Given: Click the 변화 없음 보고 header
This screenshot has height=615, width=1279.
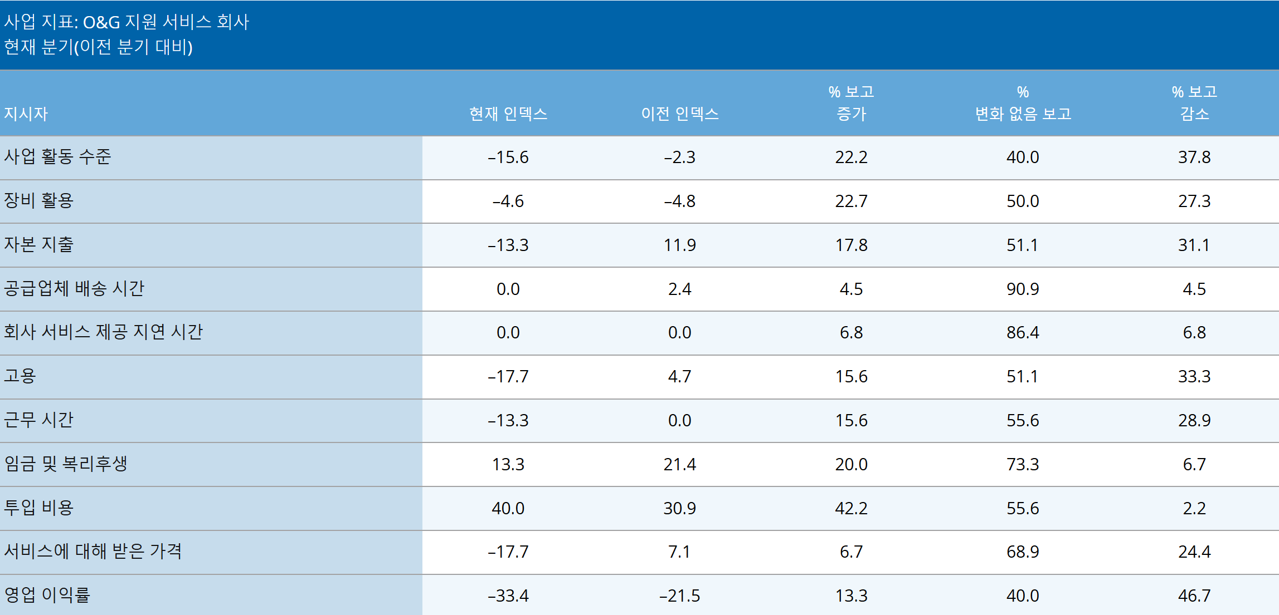Looking at the screenshot, I should [1023, 103].
